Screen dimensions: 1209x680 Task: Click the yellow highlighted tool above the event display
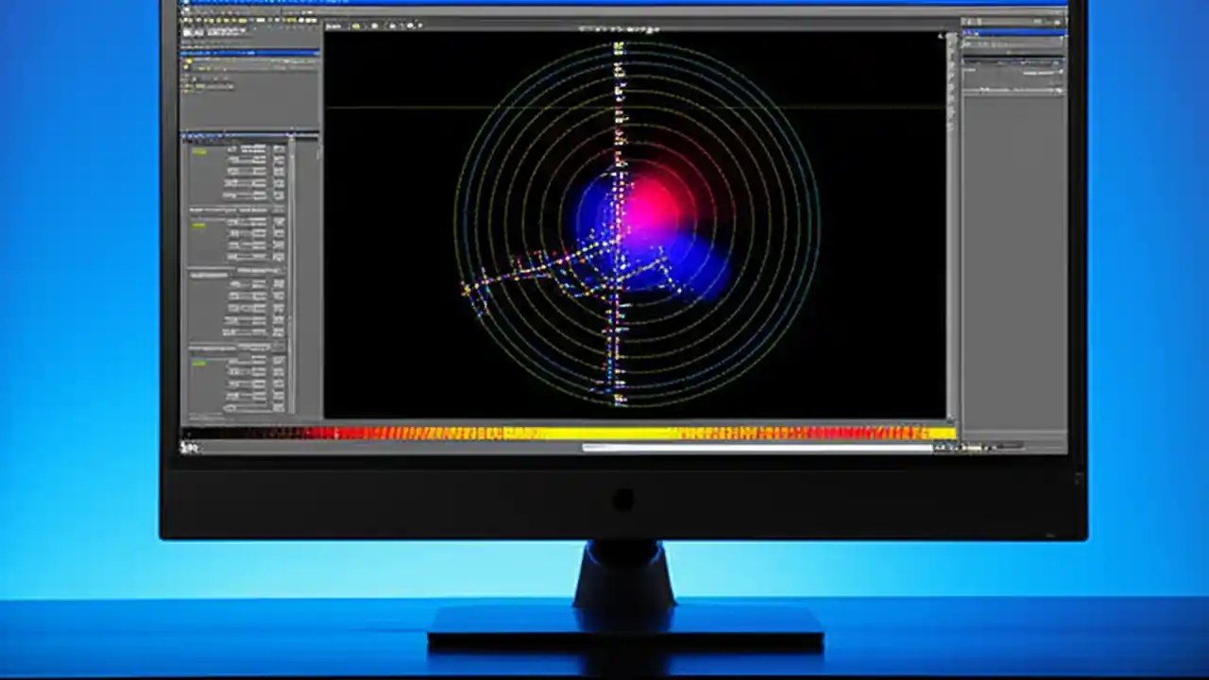(x=357, y=26)
